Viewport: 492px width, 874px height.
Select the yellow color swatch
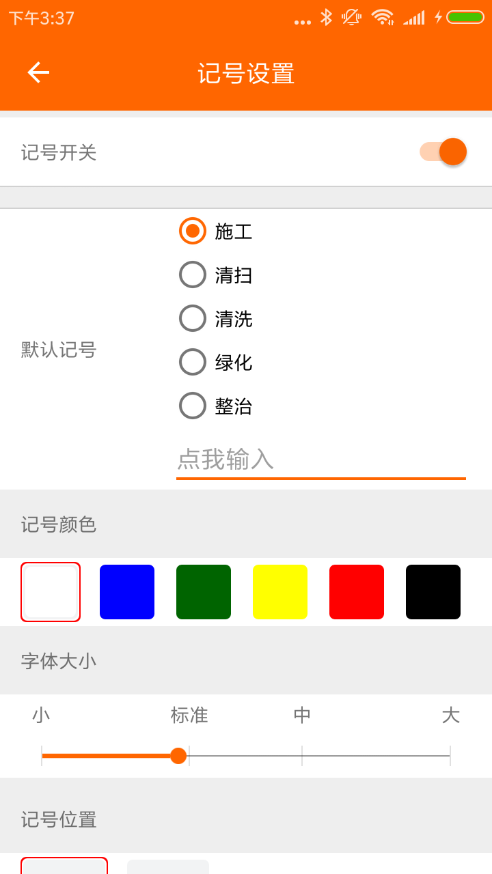tap(280, 592)
